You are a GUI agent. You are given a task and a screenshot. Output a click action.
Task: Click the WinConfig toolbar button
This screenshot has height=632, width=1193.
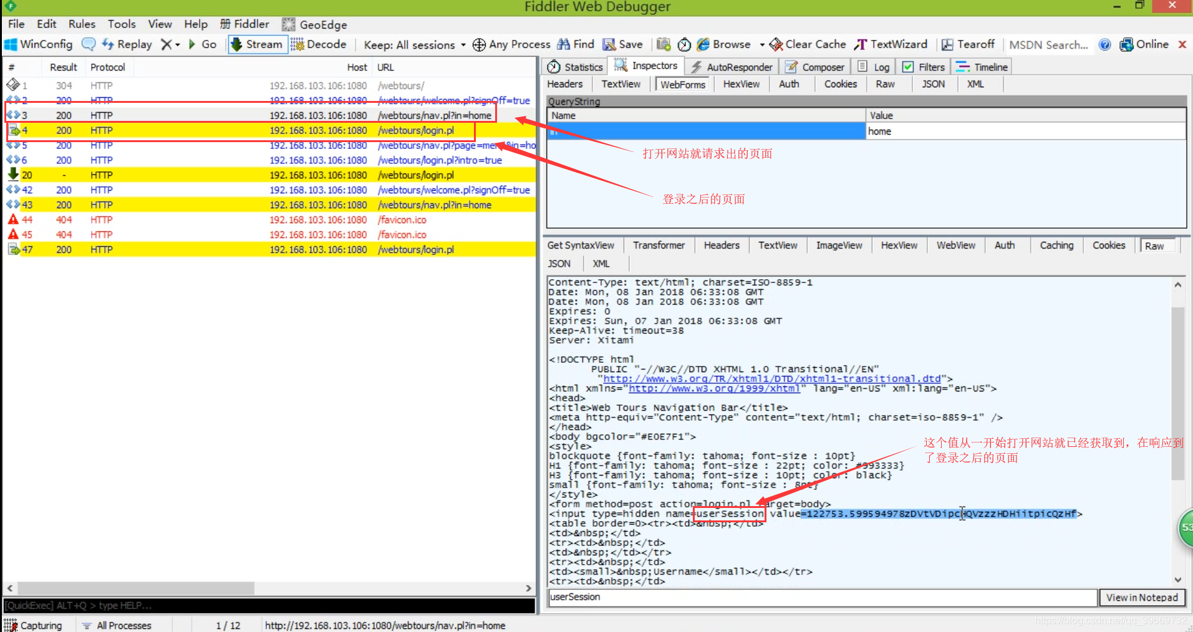[39, 44]
